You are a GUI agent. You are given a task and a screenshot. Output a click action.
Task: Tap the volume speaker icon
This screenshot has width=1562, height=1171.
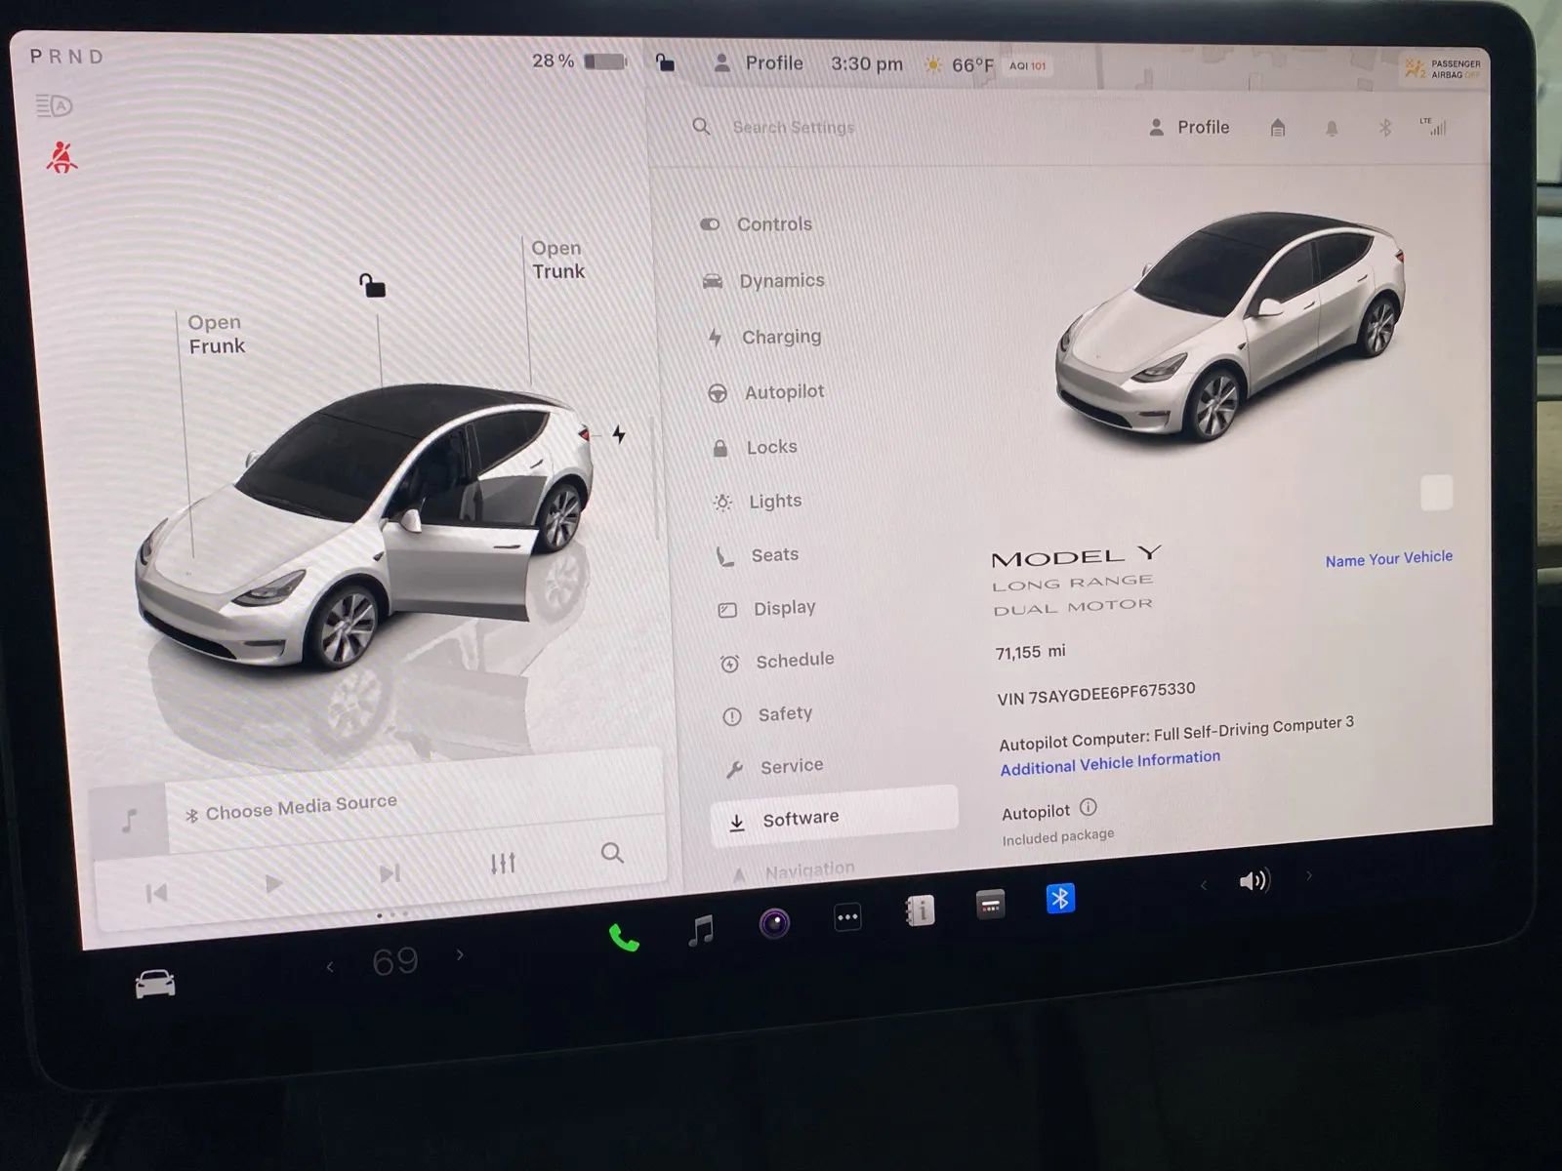1254,881
